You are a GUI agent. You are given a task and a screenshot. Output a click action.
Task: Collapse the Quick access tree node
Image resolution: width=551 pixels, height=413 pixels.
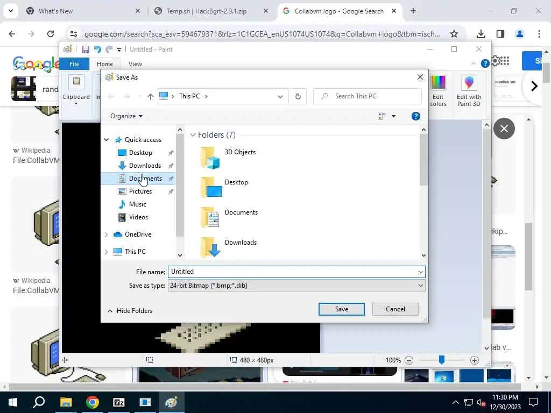[x=107, y=140]
